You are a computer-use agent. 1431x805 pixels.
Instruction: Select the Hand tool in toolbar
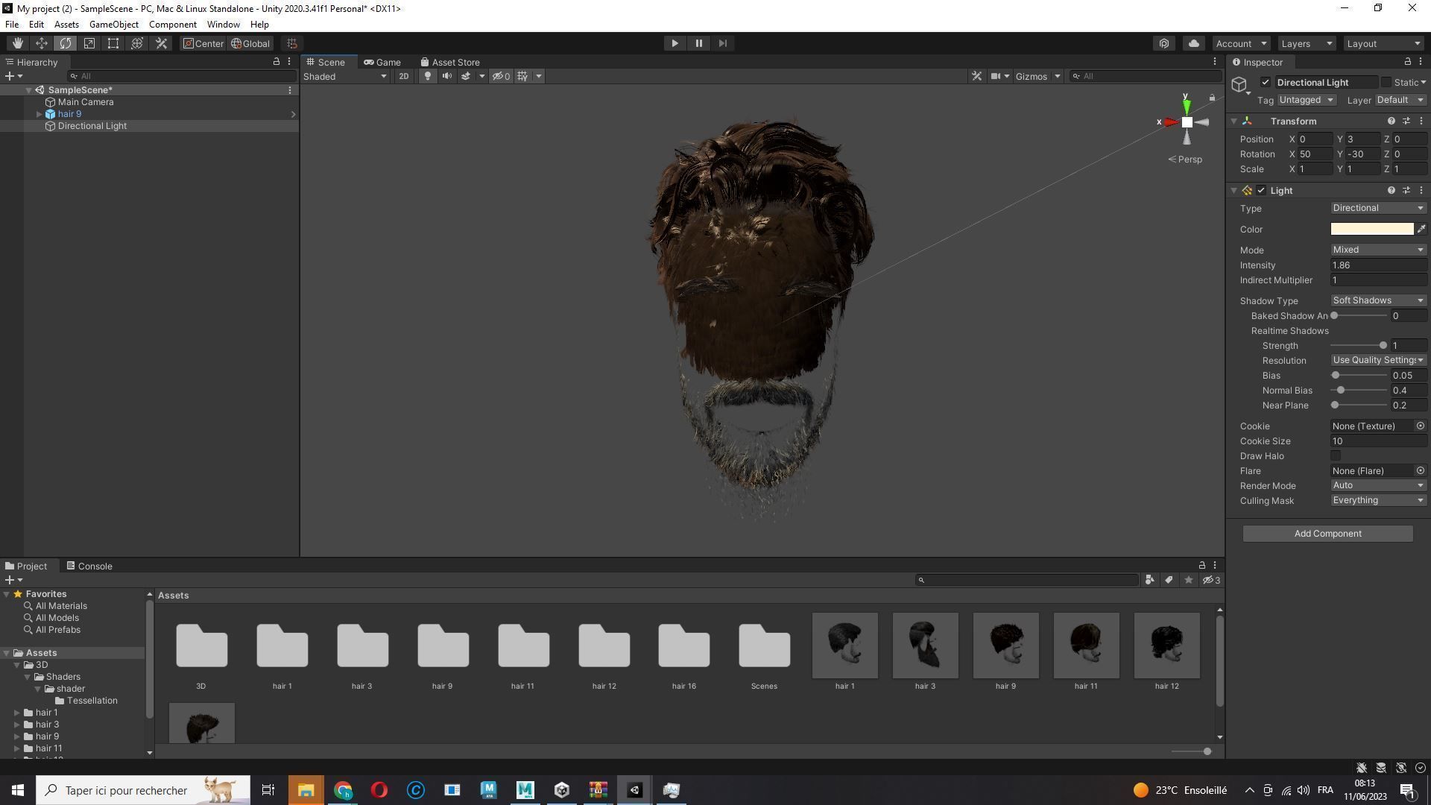pos(17,43)
